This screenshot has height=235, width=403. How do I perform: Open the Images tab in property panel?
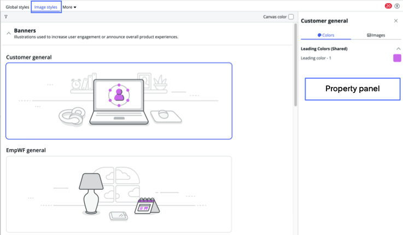pos(376,35)
